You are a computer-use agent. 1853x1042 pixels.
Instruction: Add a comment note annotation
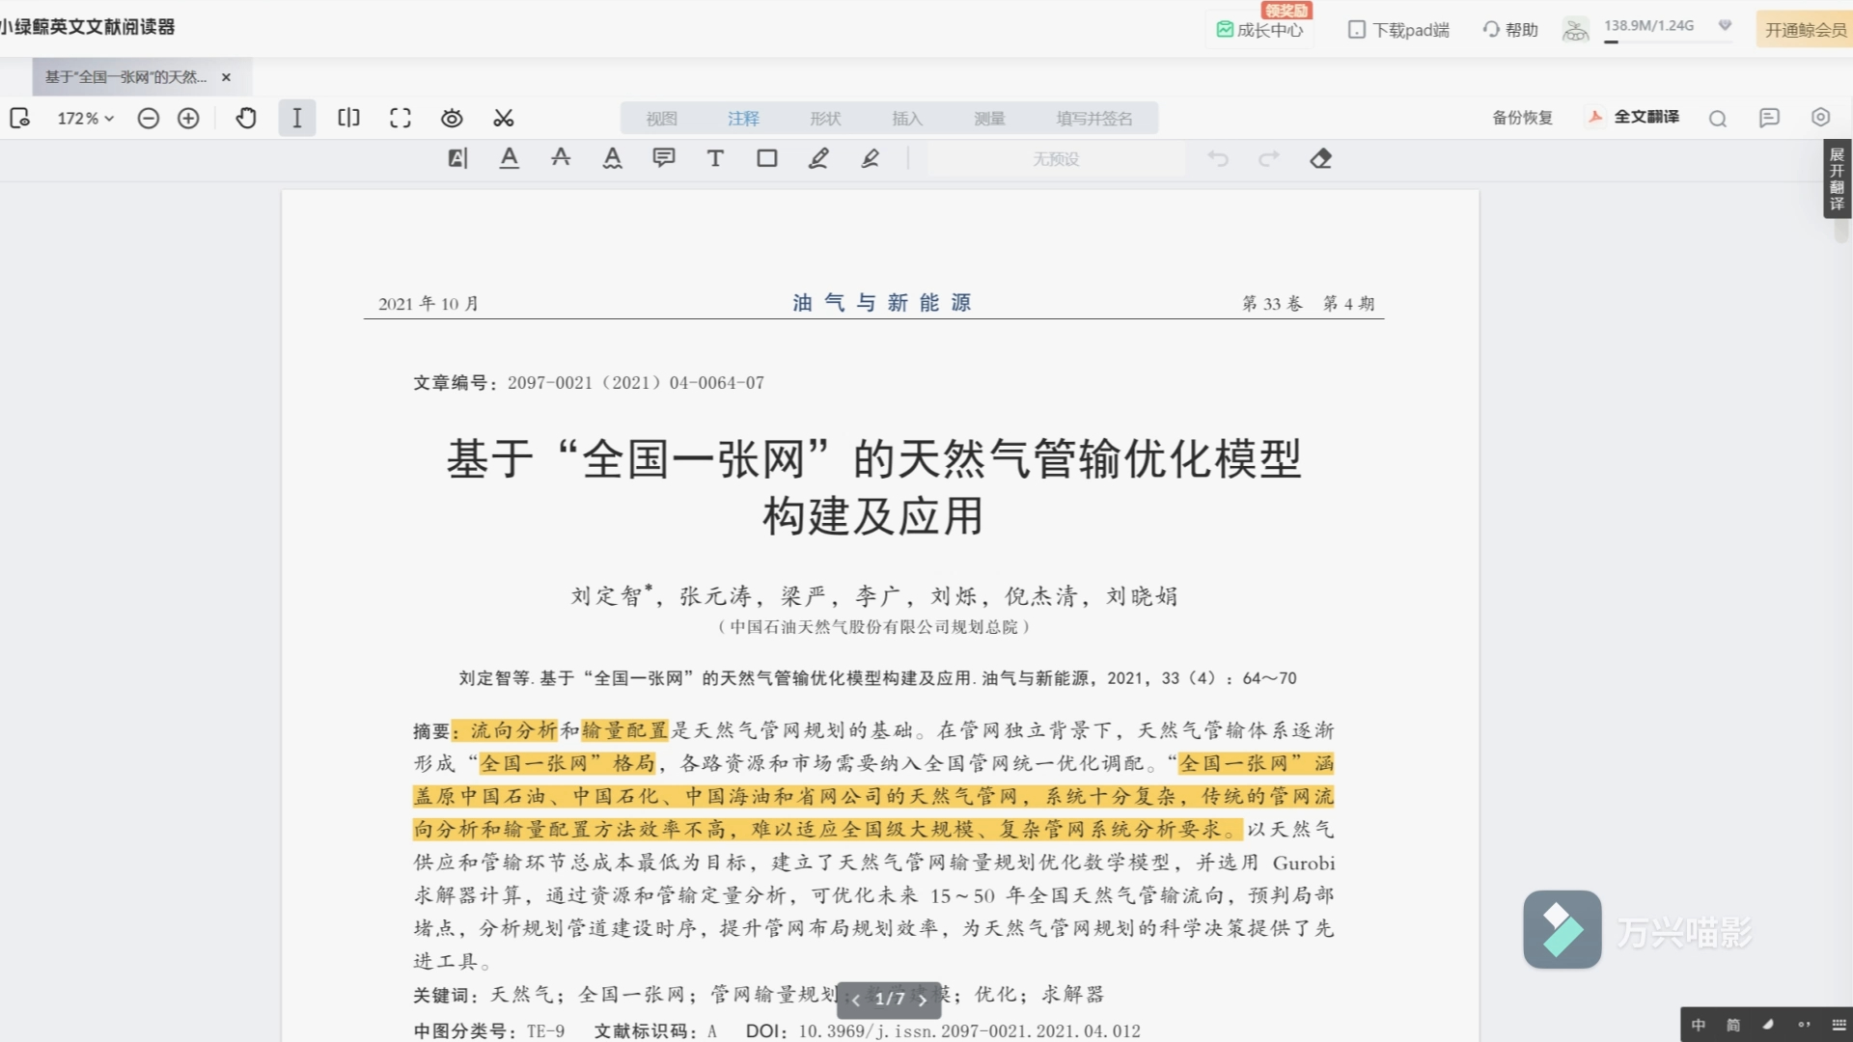(664, 158)
